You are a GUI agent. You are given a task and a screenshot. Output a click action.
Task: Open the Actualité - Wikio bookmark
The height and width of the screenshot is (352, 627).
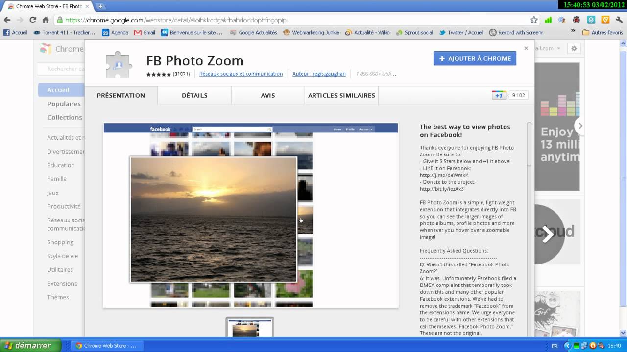367,33
